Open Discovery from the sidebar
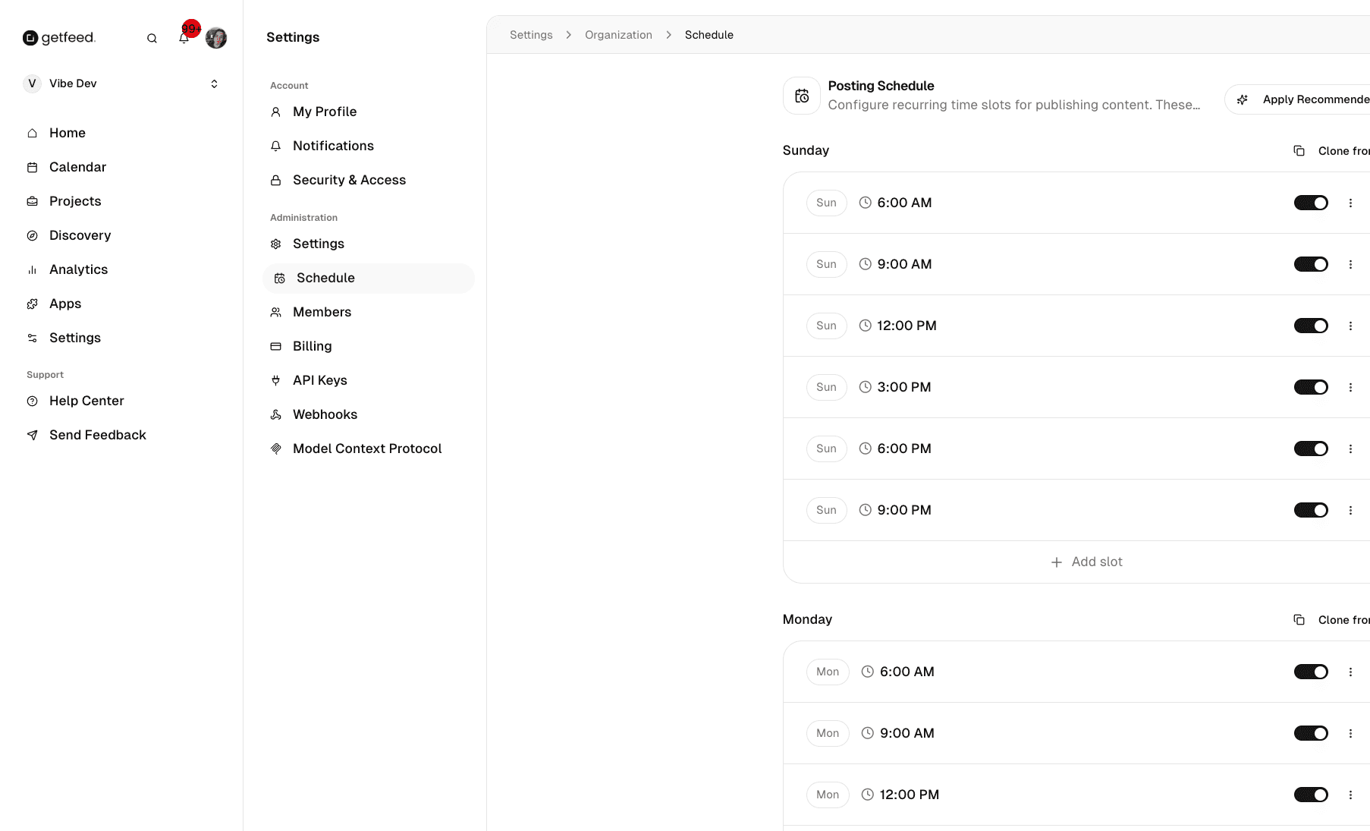The width and height of the screenshot is (1370, 831). (80, 235)
